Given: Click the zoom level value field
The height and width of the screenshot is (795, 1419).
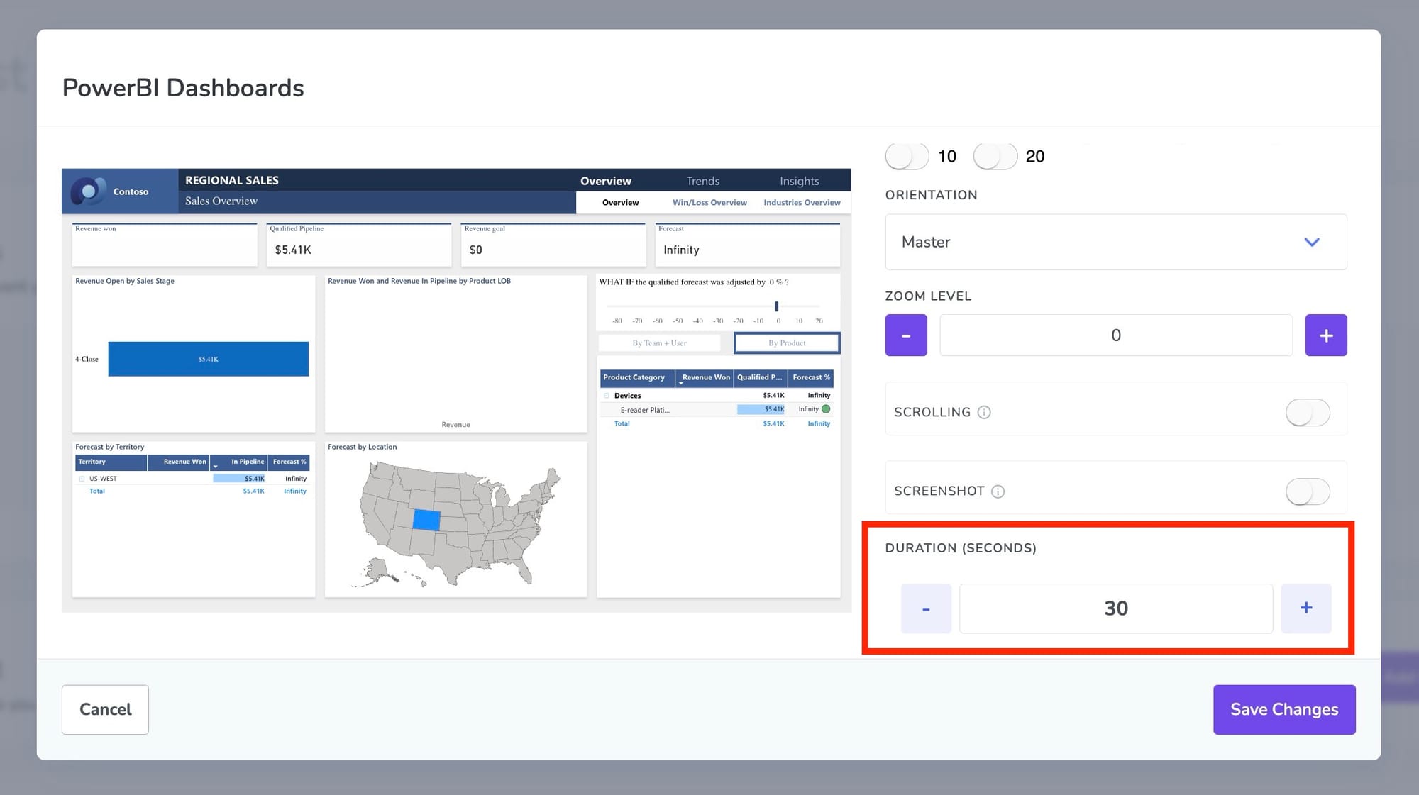Looking at the screenshot, I should (x=1116, y=335).
